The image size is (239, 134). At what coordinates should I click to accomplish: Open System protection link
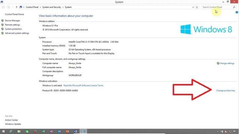pyautogui.click(x=13, y=29)
